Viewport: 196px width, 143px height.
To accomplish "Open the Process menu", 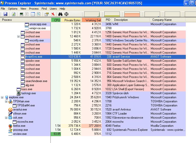I will coord(34,9).
